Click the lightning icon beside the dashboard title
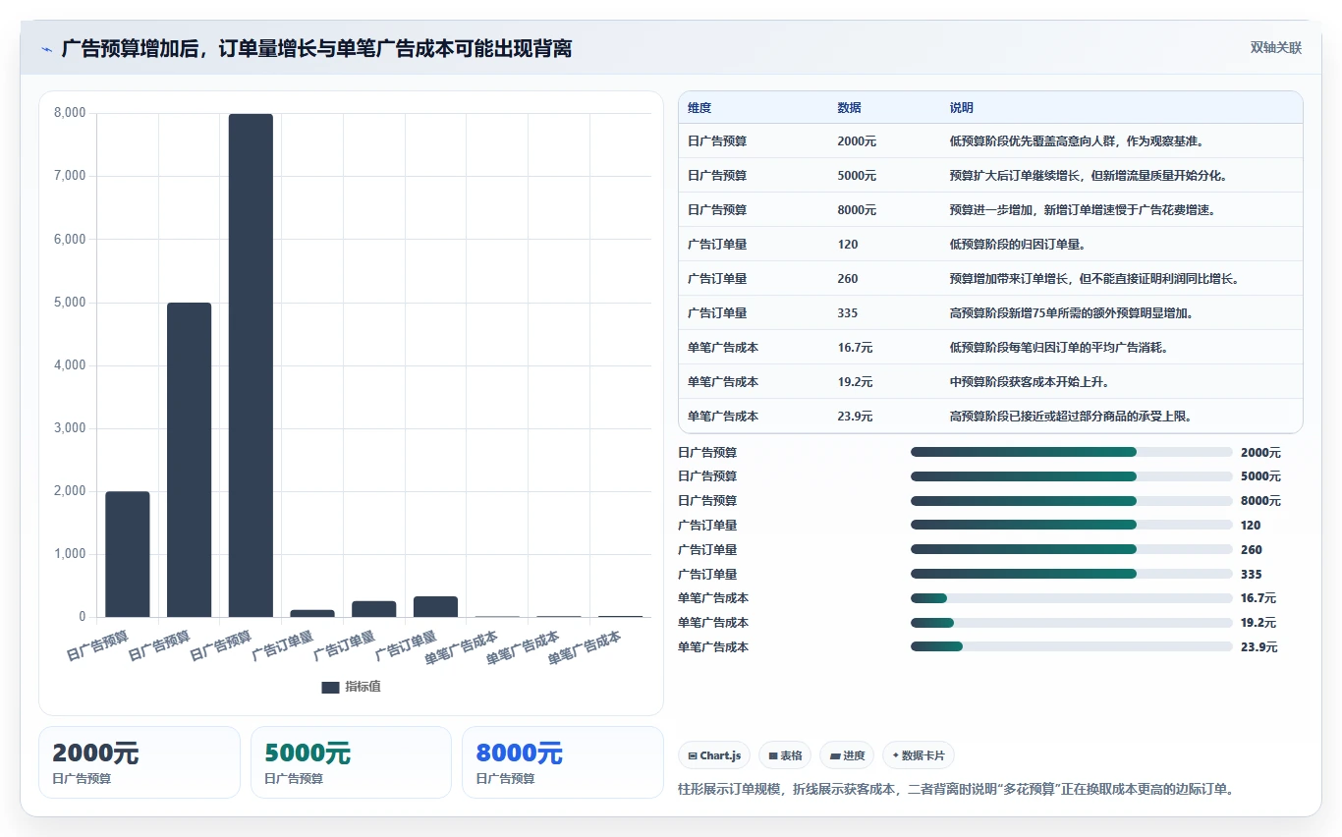This screenshot has height=837, width=1342. coord(46,48)
